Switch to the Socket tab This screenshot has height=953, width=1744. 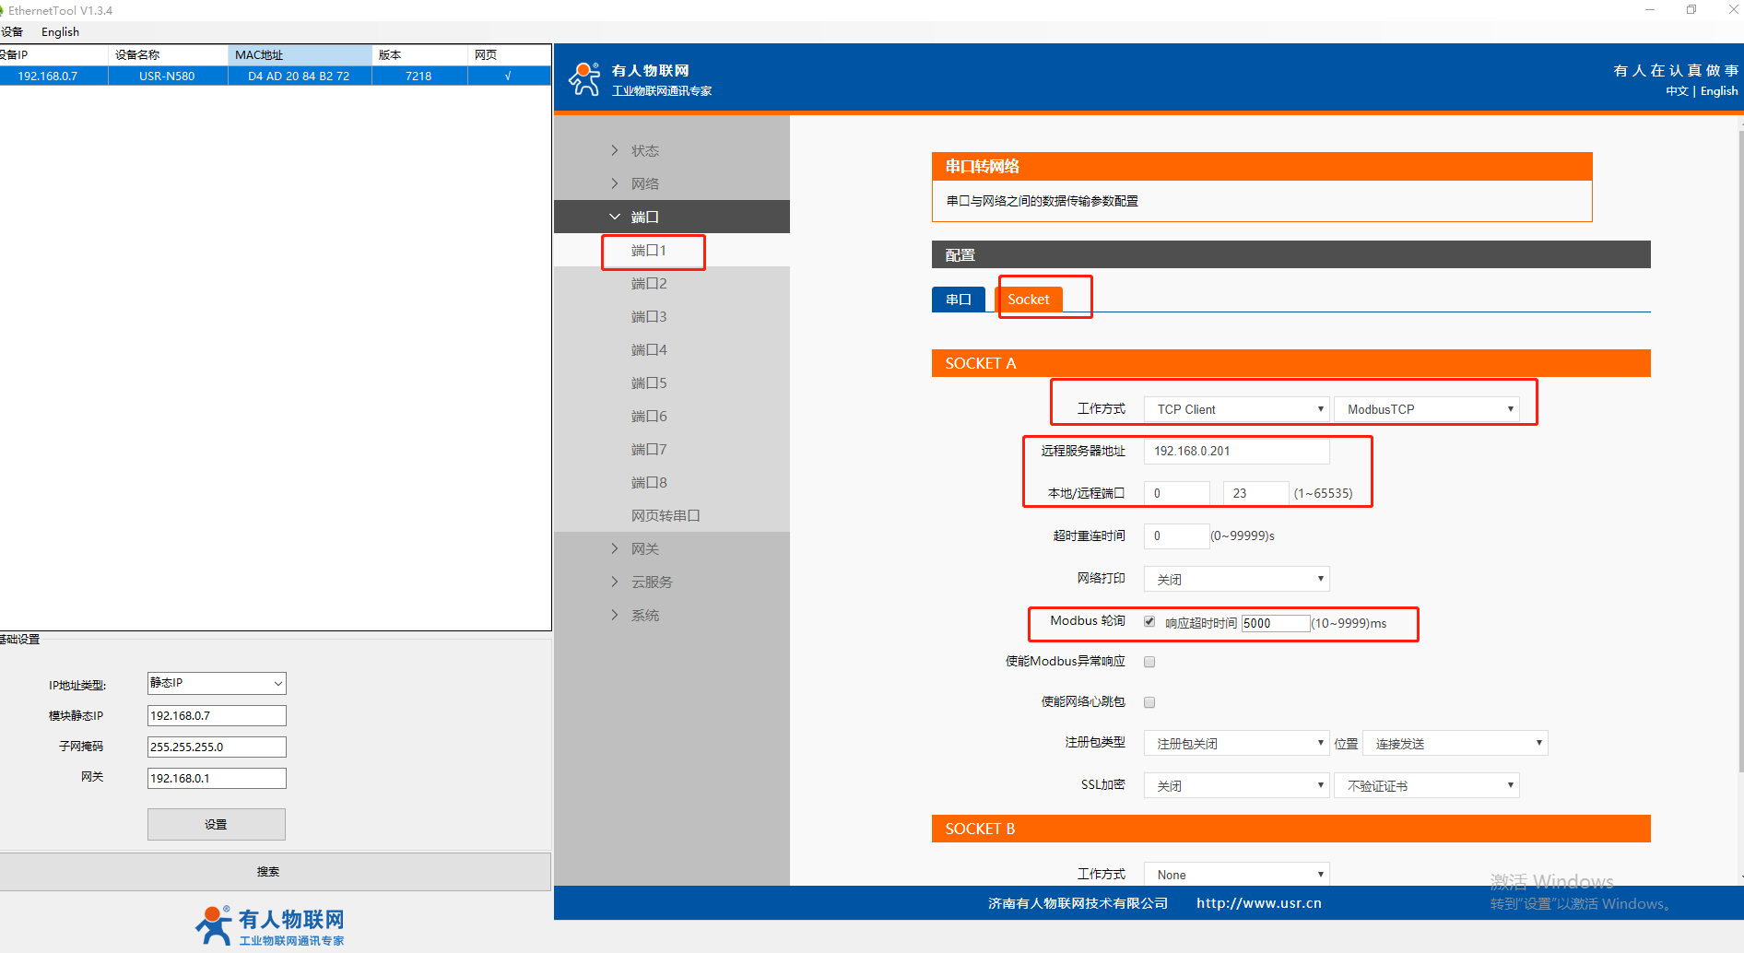pyautogui.click(x=1028, y=300)
